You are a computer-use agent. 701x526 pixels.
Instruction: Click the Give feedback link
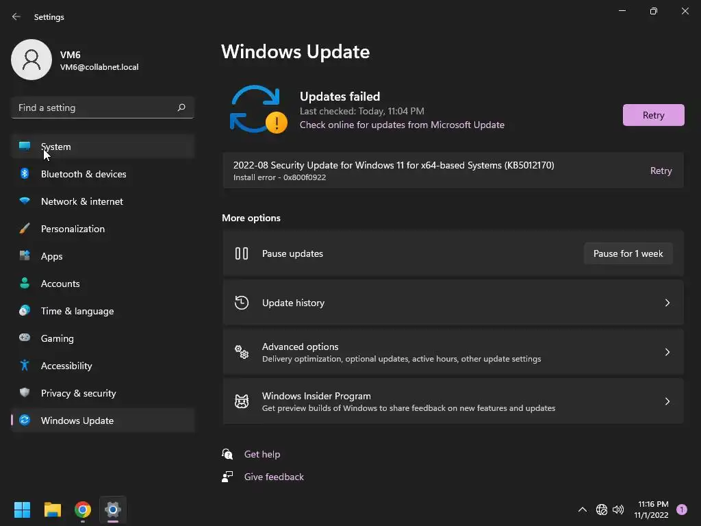point(274,477)
